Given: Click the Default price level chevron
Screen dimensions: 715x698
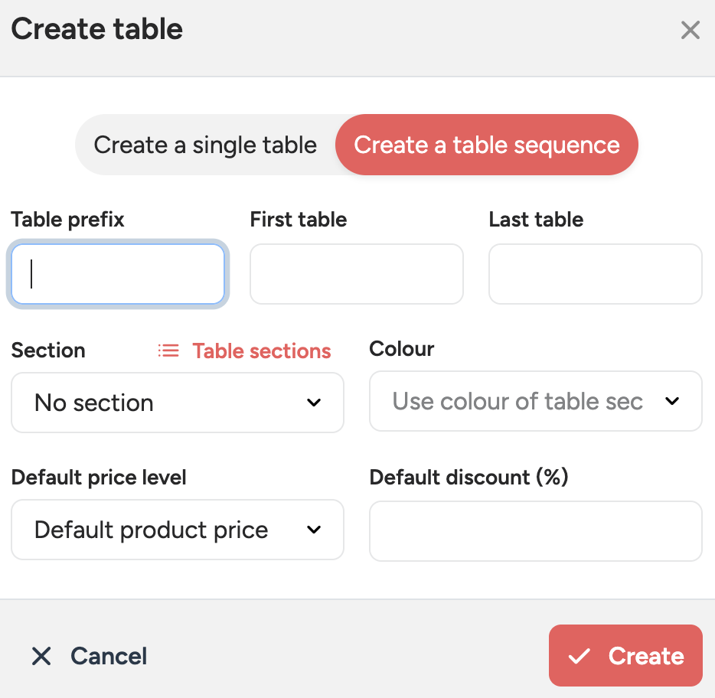Looking at the screenshot, I should tap(314, 530).
